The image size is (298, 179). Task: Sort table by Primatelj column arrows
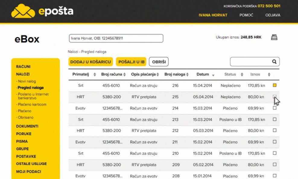click(x=95, y=75)
